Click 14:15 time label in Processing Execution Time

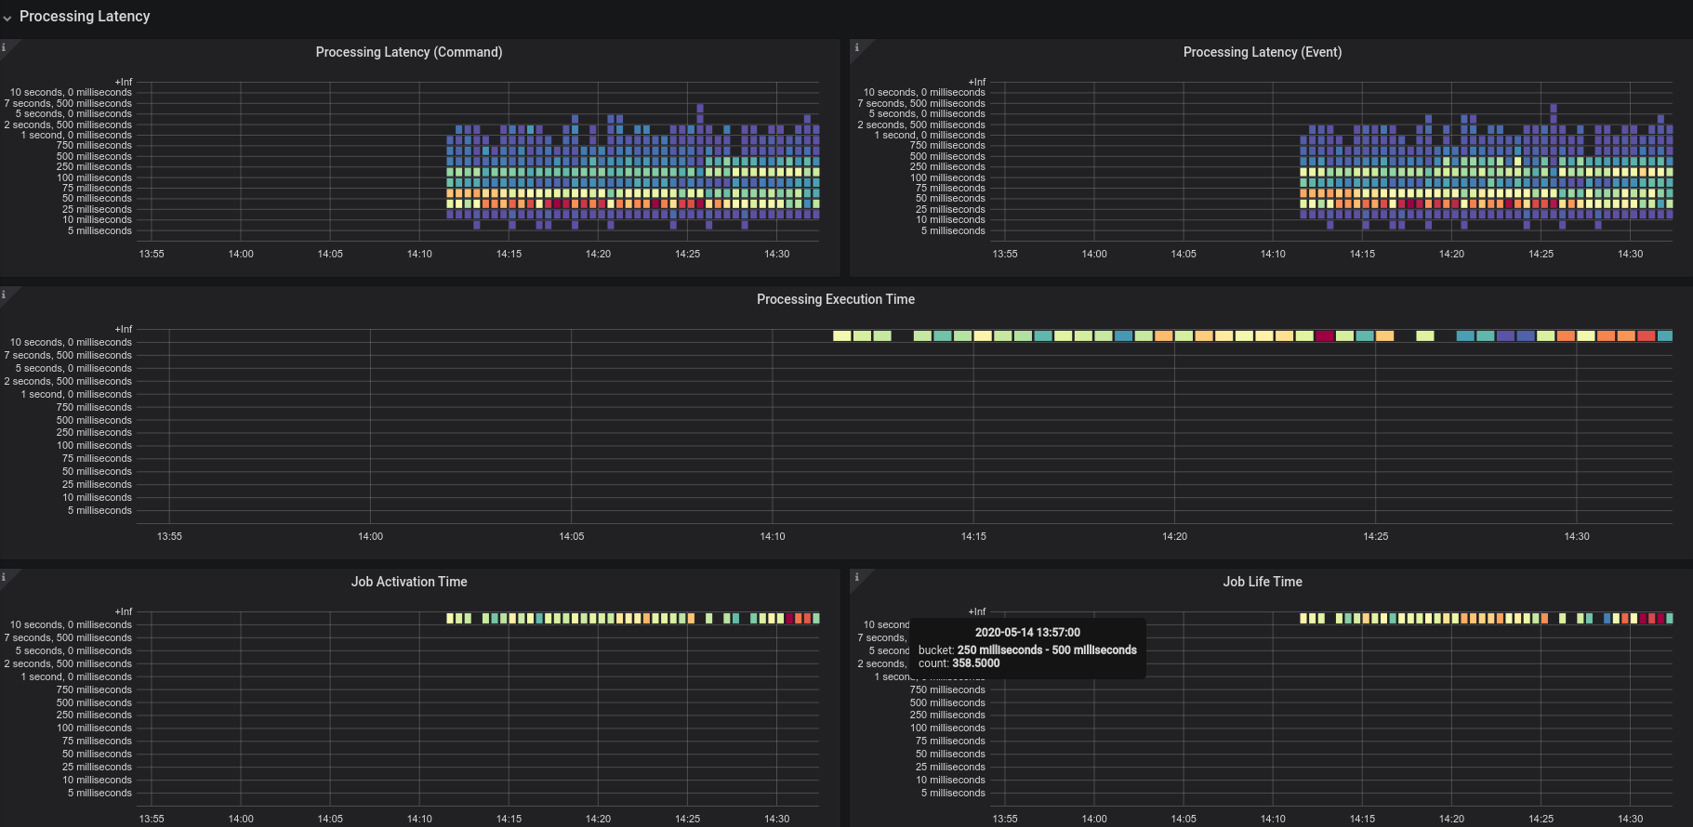click(973, 536)
